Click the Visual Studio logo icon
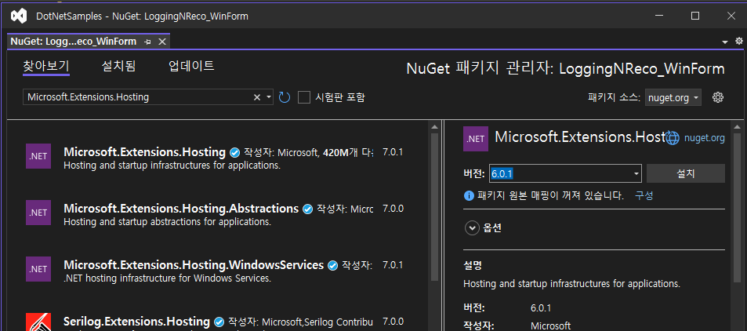The width and height of the screenshot is (747, 331). click(19, 16)
